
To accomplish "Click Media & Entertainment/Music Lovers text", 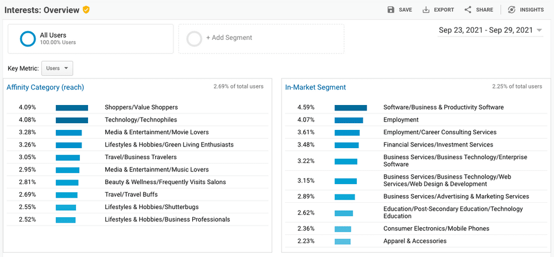I will point(157,170).
